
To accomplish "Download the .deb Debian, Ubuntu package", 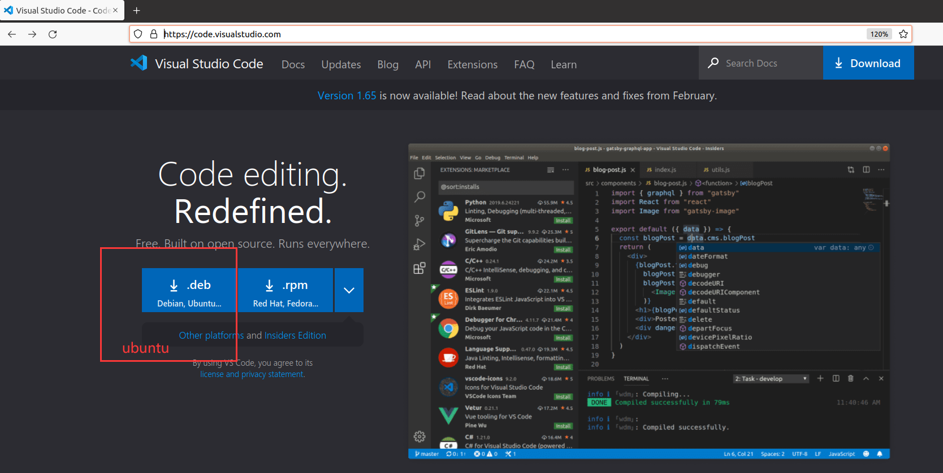I will [x=189, y=290].
